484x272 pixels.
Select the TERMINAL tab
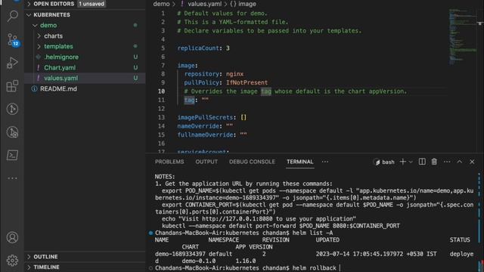click(299, 162)
